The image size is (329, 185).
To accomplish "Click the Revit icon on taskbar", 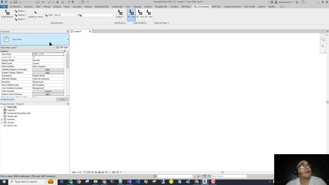I will coord(205,182).
